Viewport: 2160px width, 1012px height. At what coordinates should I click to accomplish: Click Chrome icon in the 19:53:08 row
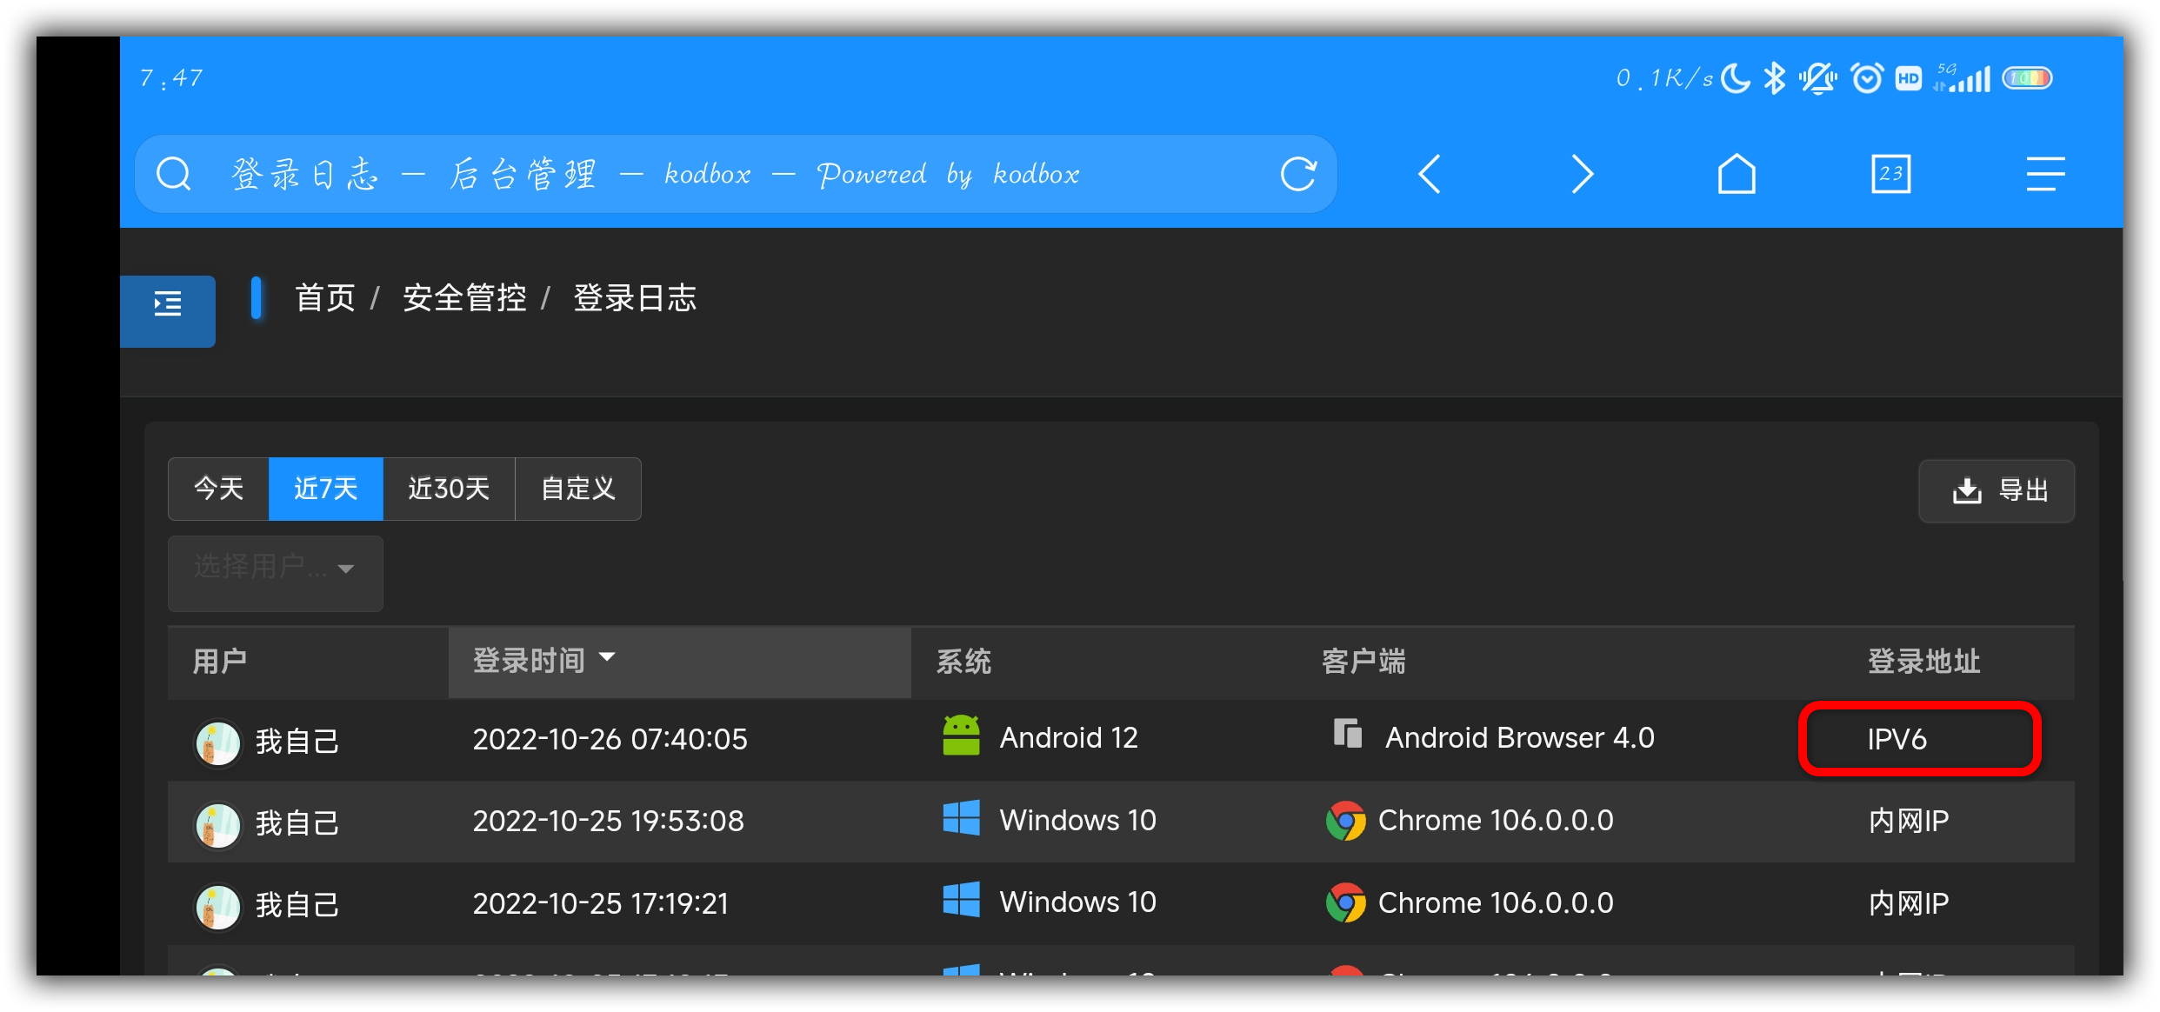click(1345, 821)
